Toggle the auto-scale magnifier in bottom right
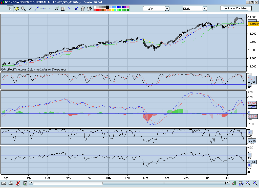Image resolution: width=259 pixels, height=188 pixels. pyautogui.click(x=241, y=183)
